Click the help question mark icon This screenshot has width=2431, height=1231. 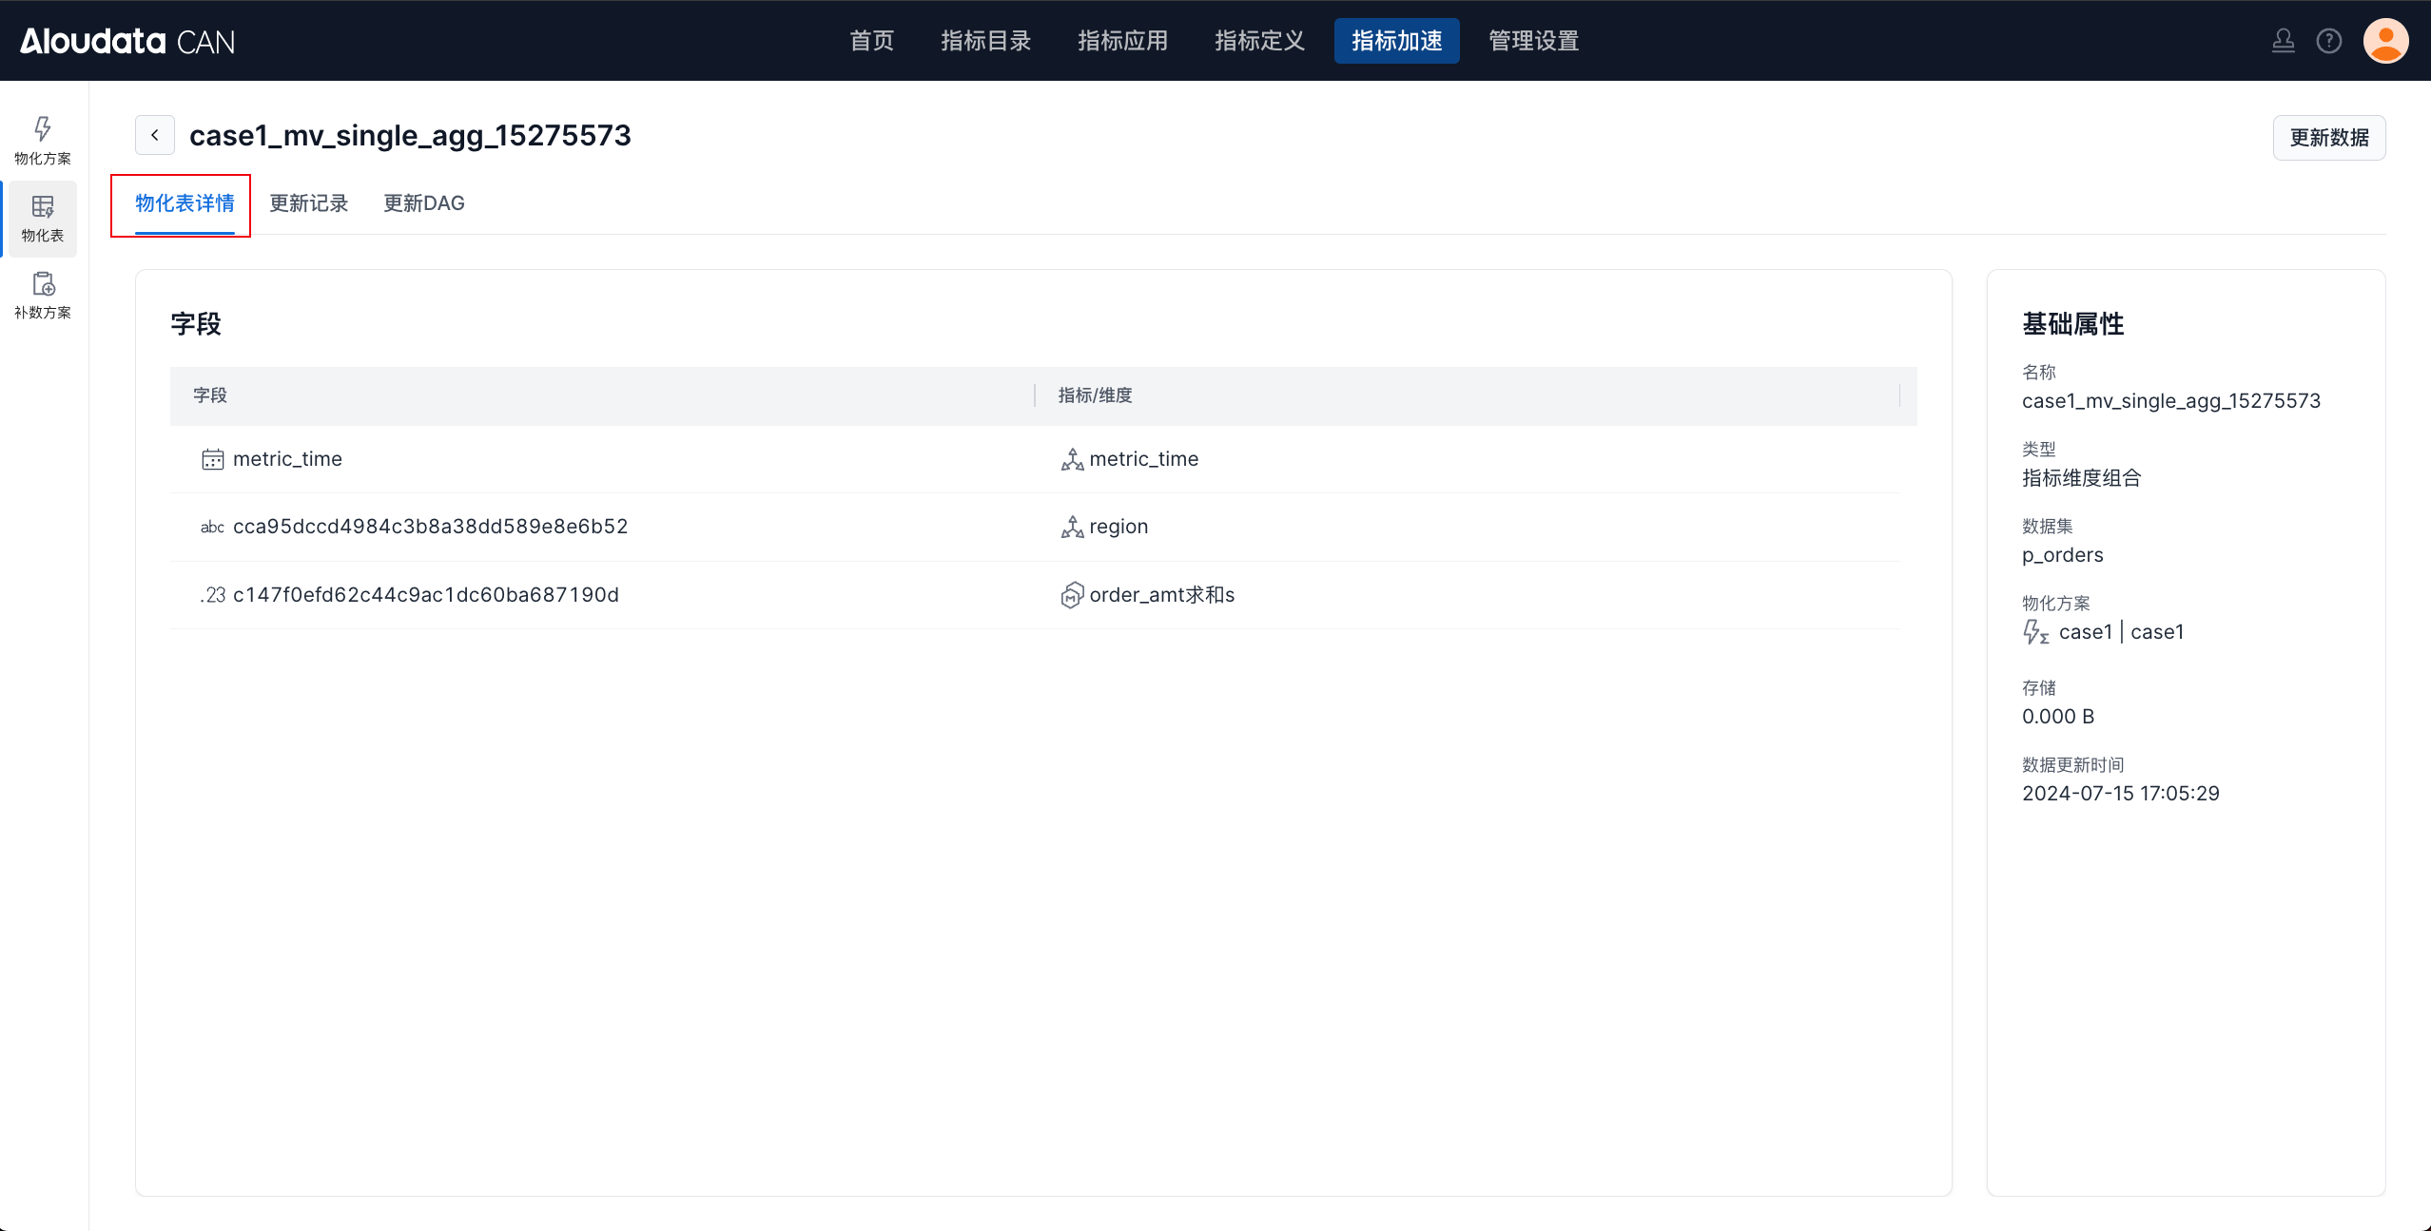point(2328,41)
